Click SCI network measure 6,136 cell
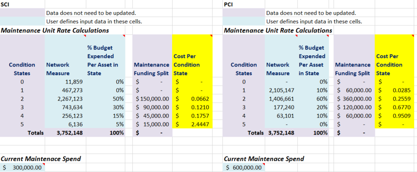 pyautogui.click(x=65, y=124)
